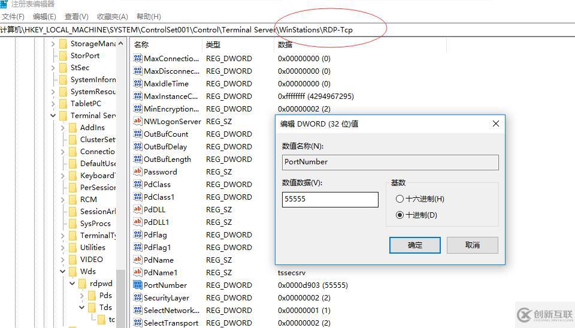Click the Password string value icon
The width and height of the screenshot is (575, 328).
pyautogui.click(x=138, y=171)
